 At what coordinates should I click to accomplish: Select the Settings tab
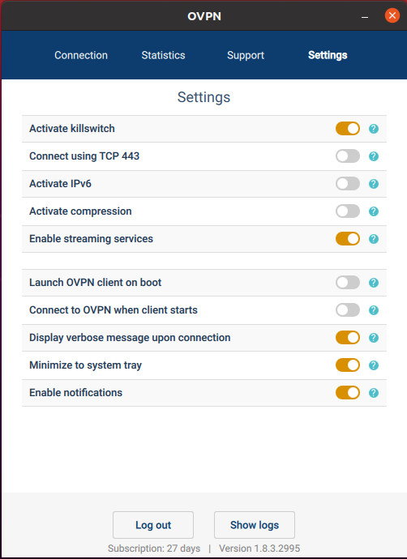[x=328, y=55]
